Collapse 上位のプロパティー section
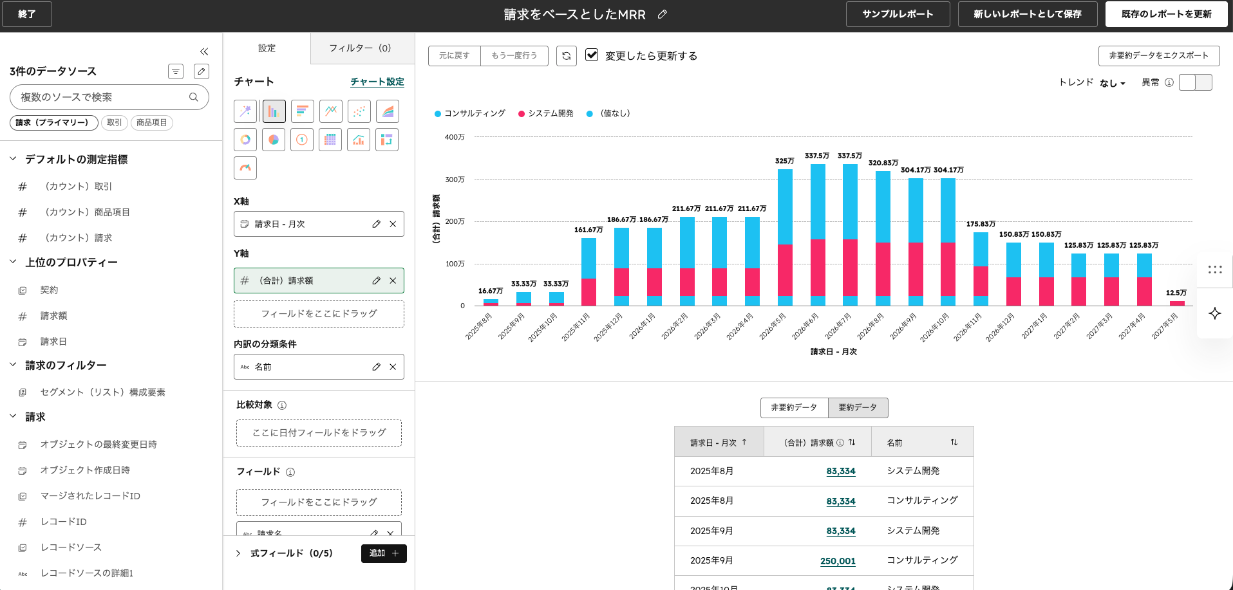1233x590 pixels. pyautogui.click(x=13, y=261)
